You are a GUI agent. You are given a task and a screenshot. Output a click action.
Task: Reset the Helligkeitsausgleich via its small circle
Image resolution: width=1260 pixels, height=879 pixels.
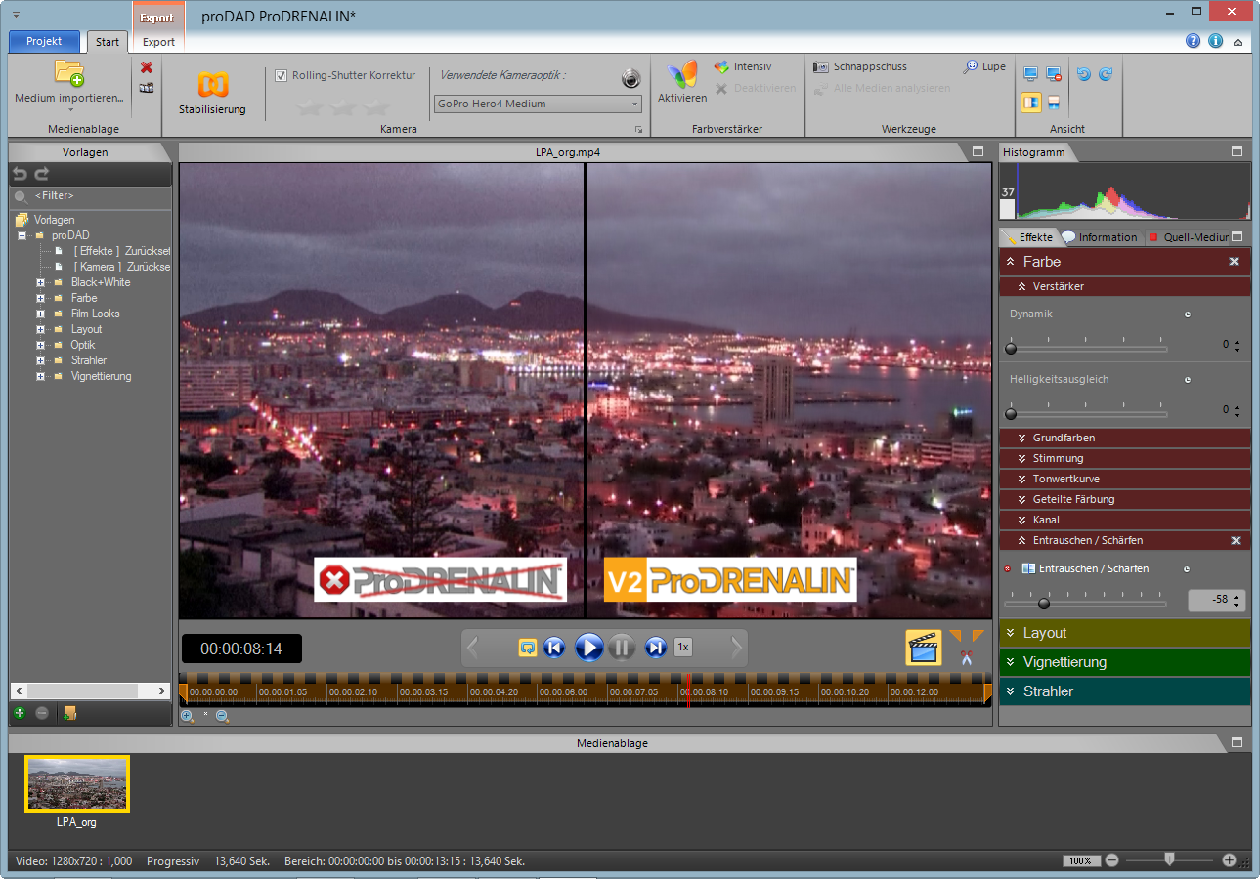[x=1188, y=380]
